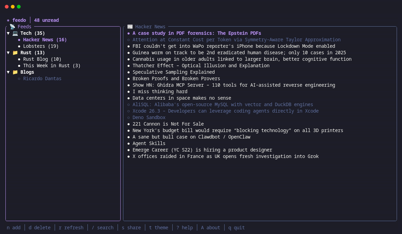Click the satellite icon in Feeds header
Image resolution: width=402 pixels, height=234 pixels.
coord(12,26)
